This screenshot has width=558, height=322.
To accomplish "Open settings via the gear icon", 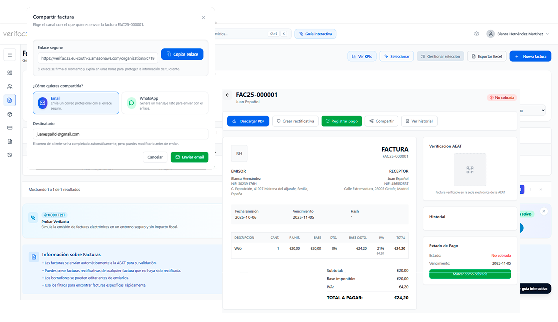I will (x=476, y=33).
